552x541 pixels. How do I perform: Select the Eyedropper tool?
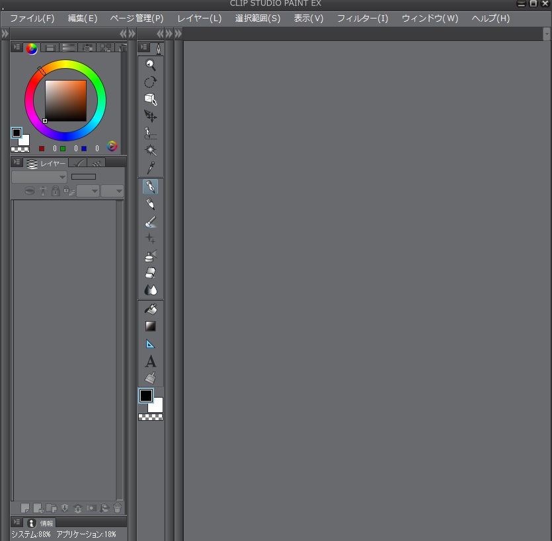[151, 168]
